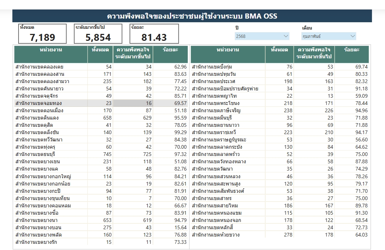Select row สำนักงานเขตสาทร
This screenshot has width=385, height=250.
pyautogui.click(x=280, y=198)
